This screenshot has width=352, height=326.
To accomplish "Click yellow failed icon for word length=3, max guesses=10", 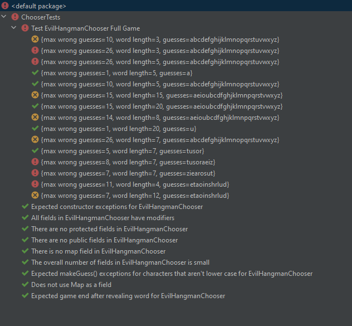I will (x=35, y=39).
